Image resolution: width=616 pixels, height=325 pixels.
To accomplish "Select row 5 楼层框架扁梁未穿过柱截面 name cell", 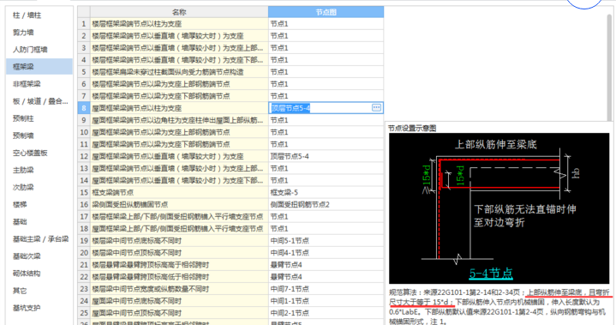I will [x=179, y=72].
